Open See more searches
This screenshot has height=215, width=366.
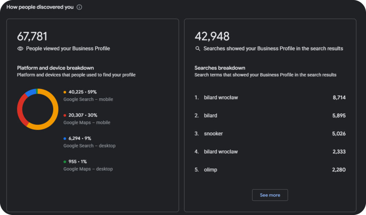click(x=270, y=195)
